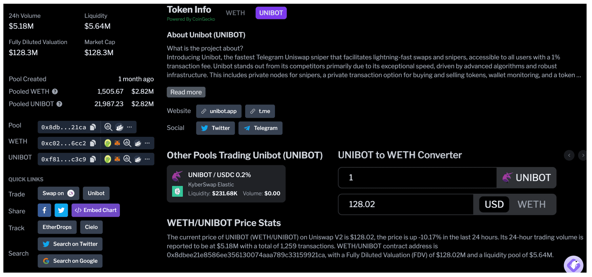The height and width of the screenshot is (277, 592).
Task: Open the UNIBOT / USDC 0.2% pool card
Action: pos(226,184)
